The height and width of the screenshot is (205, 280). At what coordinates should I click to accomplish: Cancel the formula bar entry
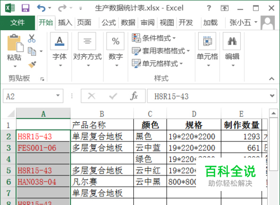pos(91,96)
